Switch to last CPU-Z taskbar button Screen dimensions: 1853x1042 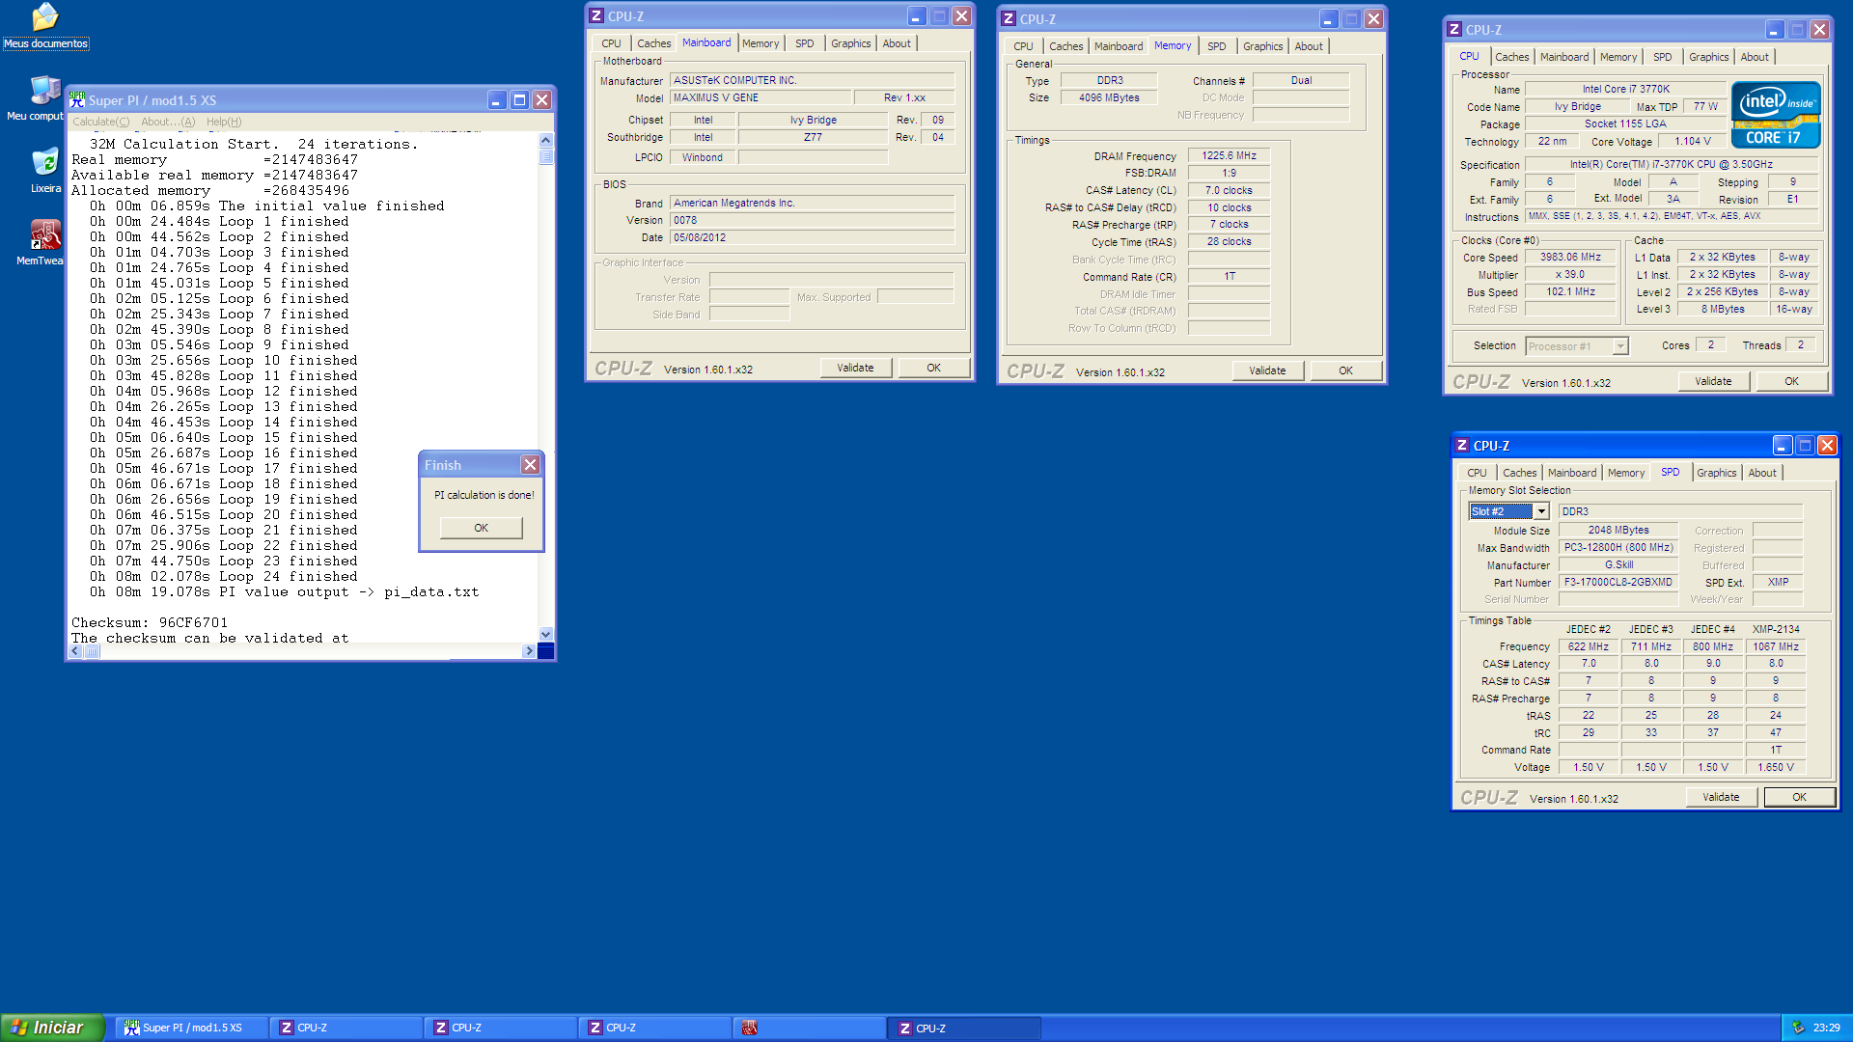pos(963,1028)
